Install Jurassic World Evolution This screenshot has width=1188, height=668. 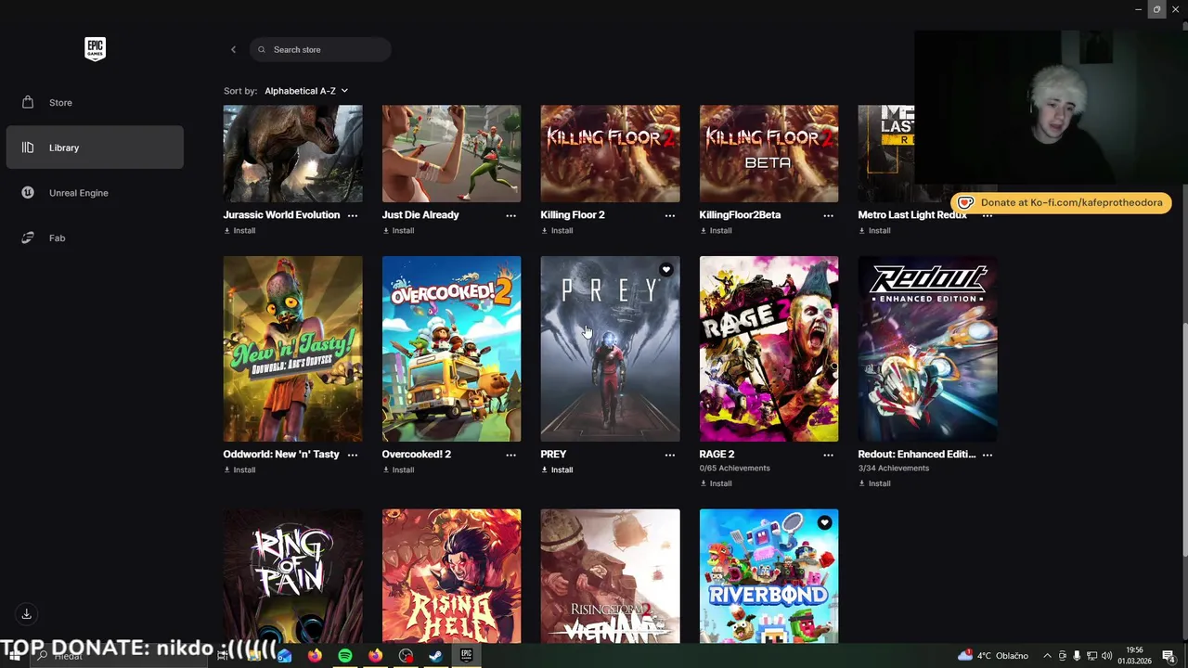[239, 230]
